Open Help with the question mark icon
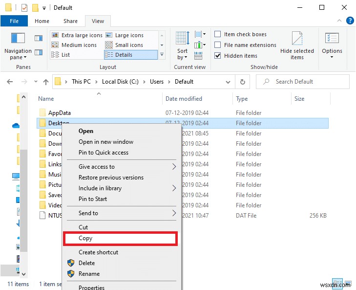The image size is (356, 290). coord(350,21)
